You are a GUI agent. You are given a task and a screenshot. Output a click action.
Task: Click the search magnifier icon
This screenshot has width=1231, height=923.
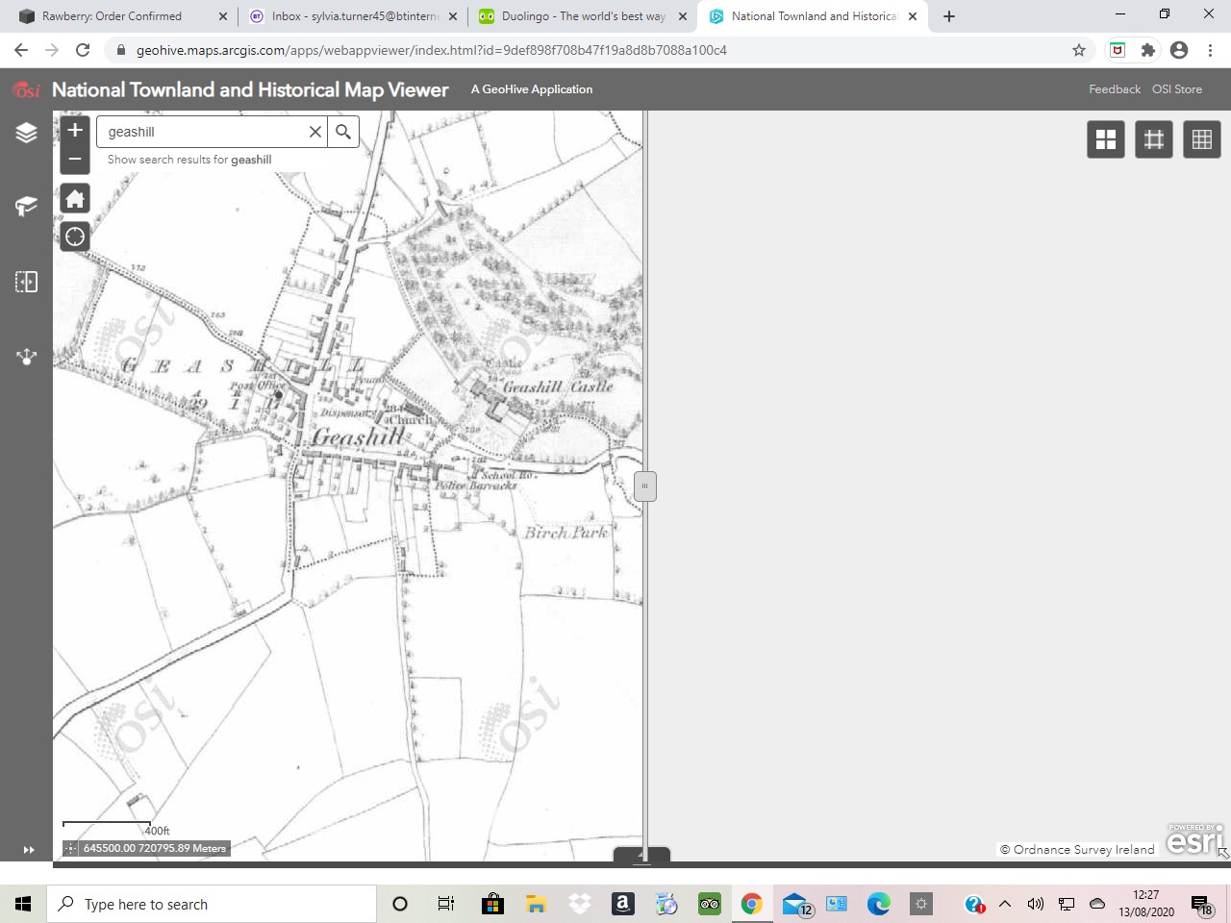coord(343,132)
